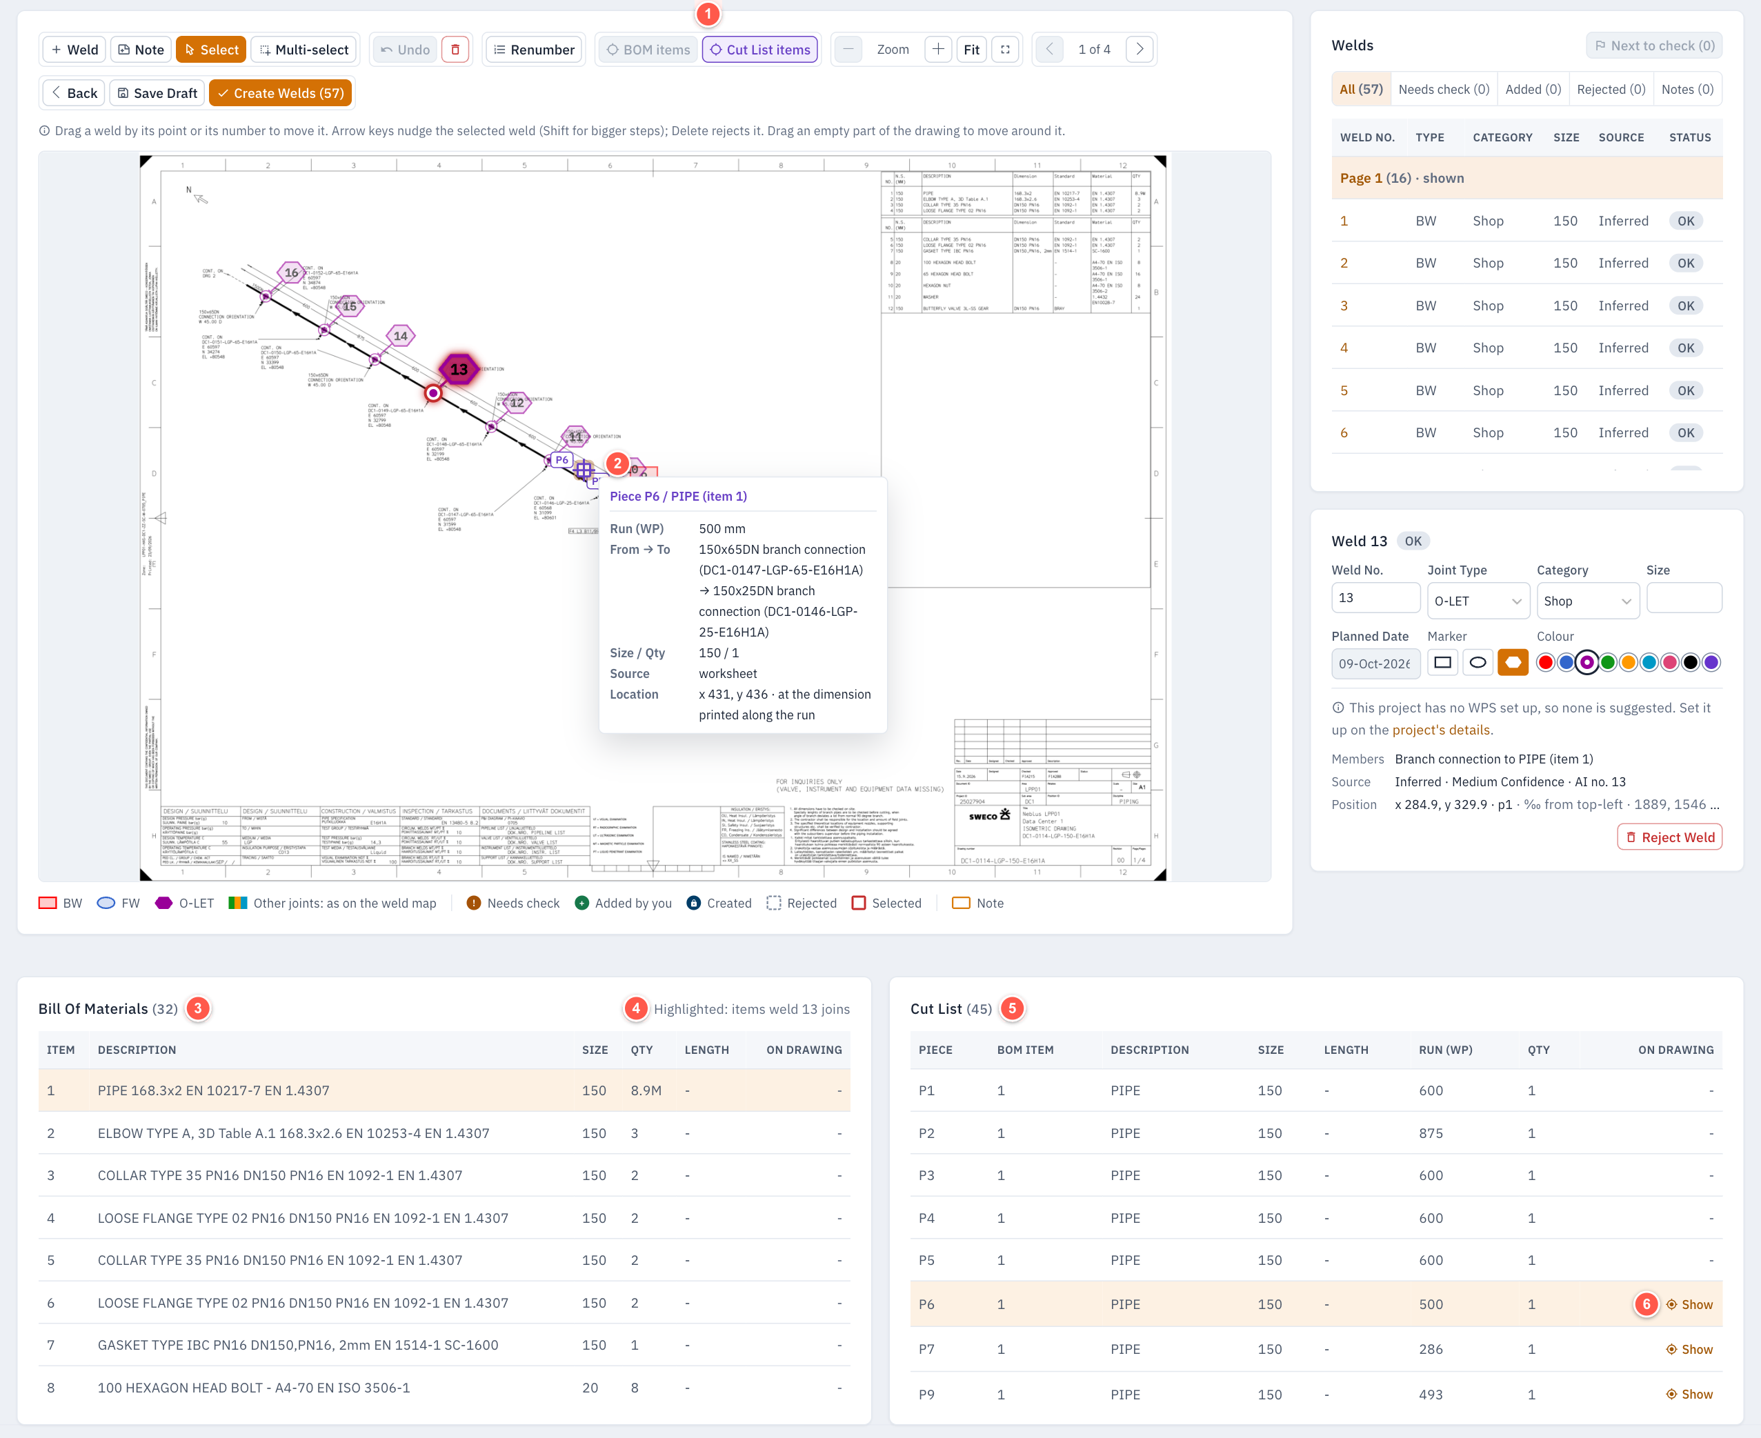Screen dimensions: 1761x1438
Task: Click the Weld No. input field
Action: (x=1376, y=598)
